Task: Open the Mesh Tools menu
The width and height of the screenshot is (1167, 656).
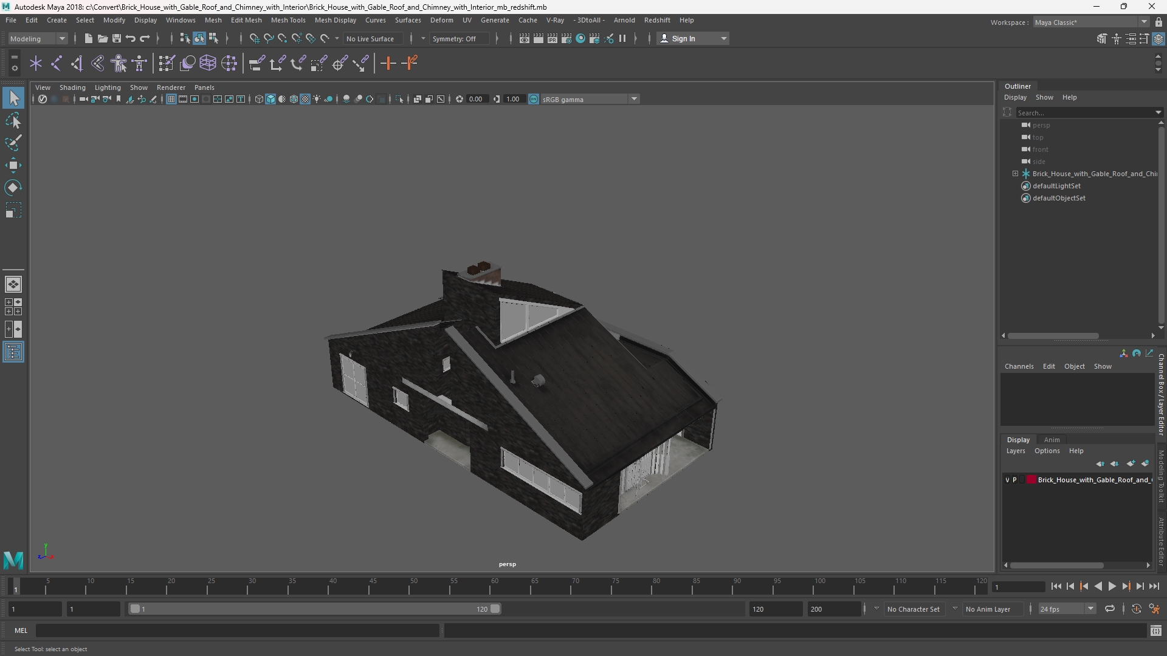Action: click(x=288, y=20)
